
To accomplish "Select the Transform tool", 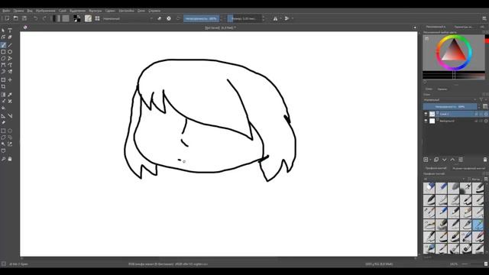I will 3,79.
